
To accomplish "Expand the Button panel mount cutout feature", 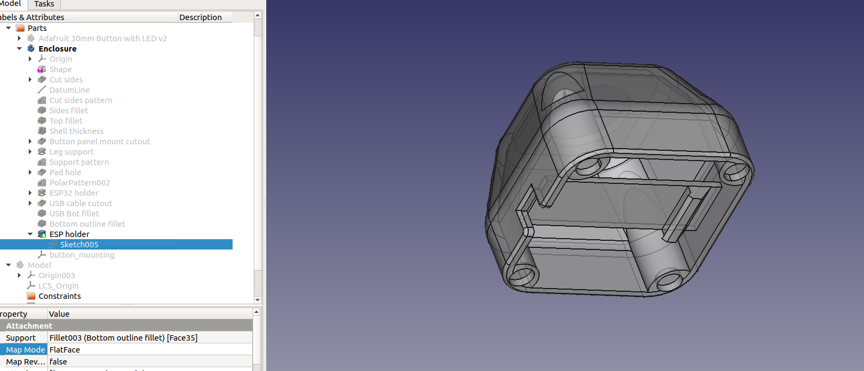I will [x=30, y=142].
